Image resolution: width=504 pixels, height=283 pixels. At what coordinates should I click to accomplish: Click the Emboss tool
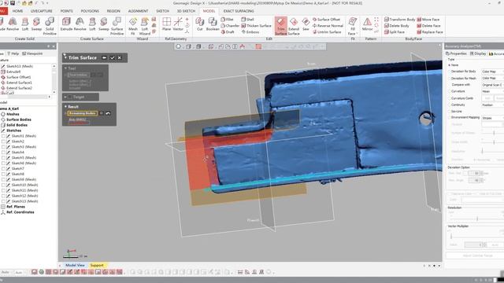coord(250,31)
